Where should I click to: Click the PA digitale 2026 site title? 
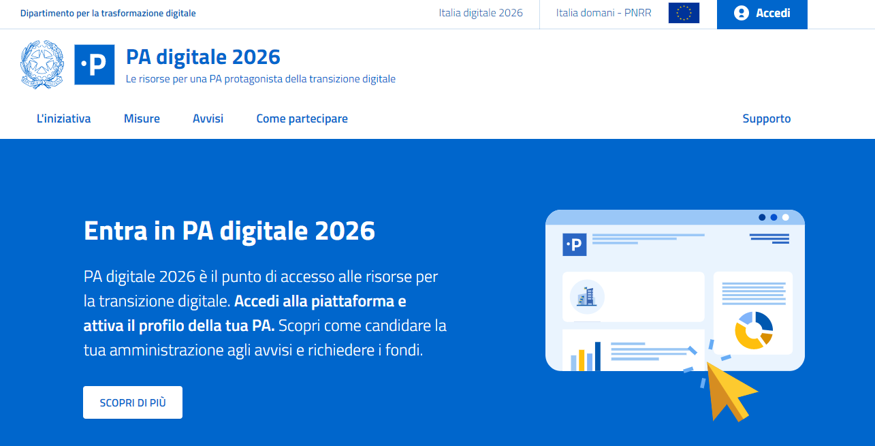pyautogui.click(x=203, y=57)
